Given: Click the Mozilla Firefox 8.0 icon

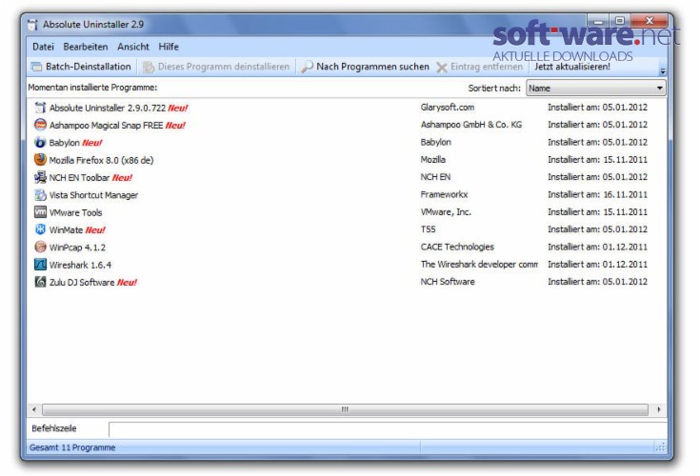Looking at the screenshot, I should 40,160.
